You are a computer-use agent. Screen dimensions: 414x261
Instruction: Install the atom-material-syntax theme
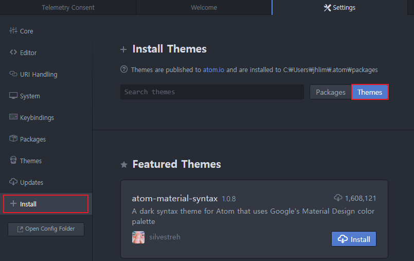click(x=354, y=239)
